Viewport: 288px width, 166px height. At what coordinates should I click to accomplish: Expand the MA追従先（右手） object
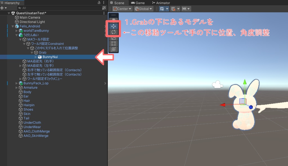pos(20,61)
